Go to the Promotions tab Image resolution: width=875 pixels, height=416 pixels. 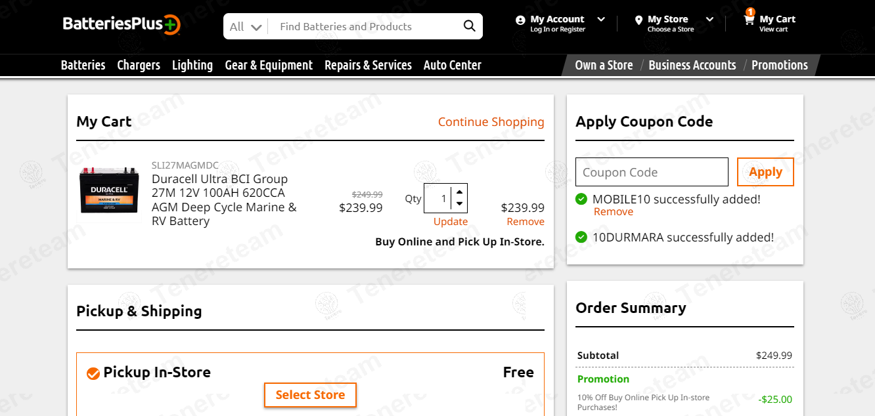point(779,65)
